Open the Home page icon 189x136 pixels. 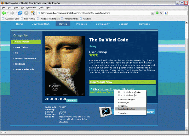pos(33,13)
